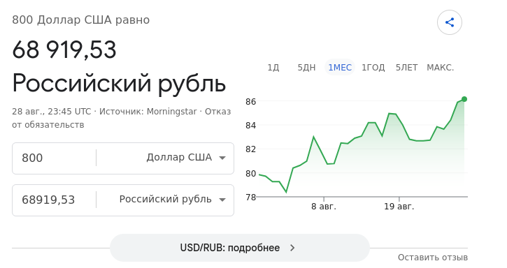Click the 8 авг. axis marker on chart
507x268 pixels.
point(324,207)
